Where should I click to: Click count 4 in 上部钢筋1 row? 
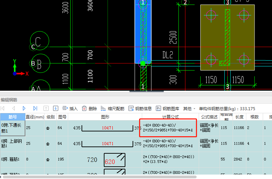tap(248, 144)
